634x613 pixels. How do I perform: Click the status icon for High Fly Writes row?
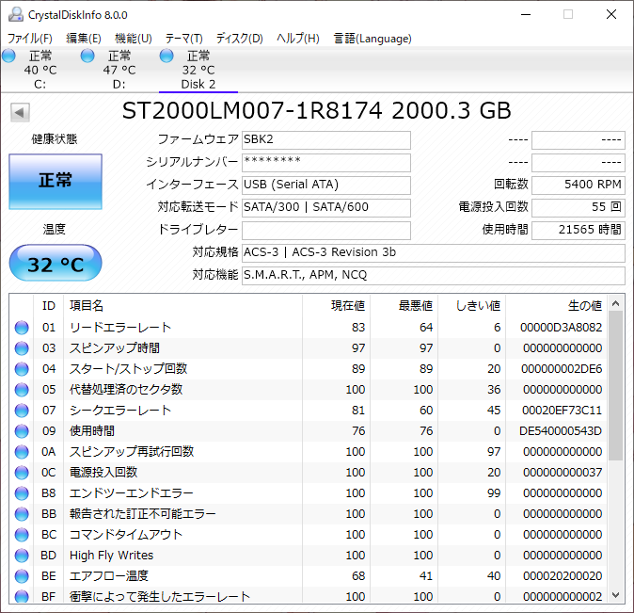[x=22, y=556]
